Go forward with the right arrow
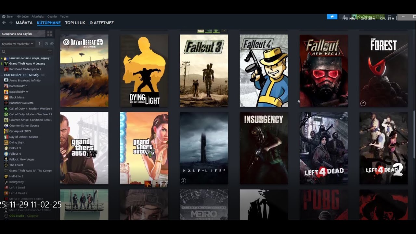The width and height of the screenshot is (416, 234). (11, 23)
